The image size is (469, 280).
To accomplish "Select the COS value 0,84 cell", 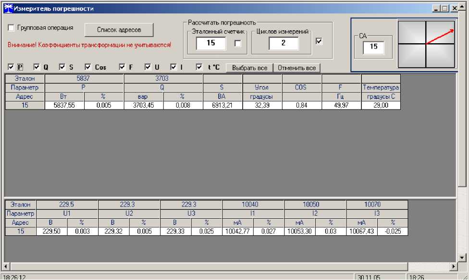I will 302,105.
